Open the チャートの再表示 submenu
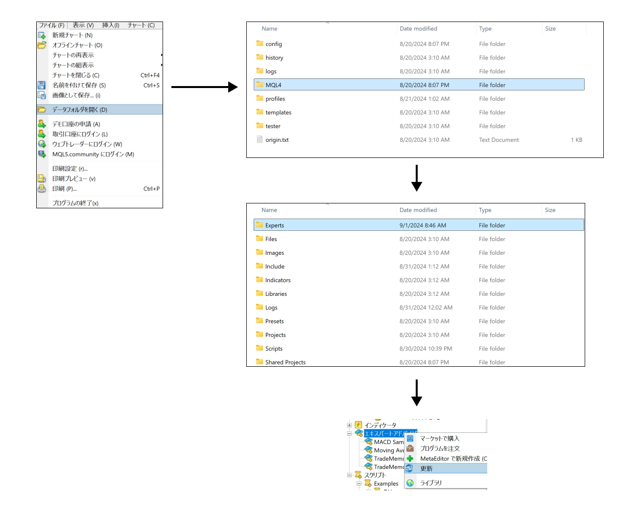 pyautogui.click(x=99, y=55)
